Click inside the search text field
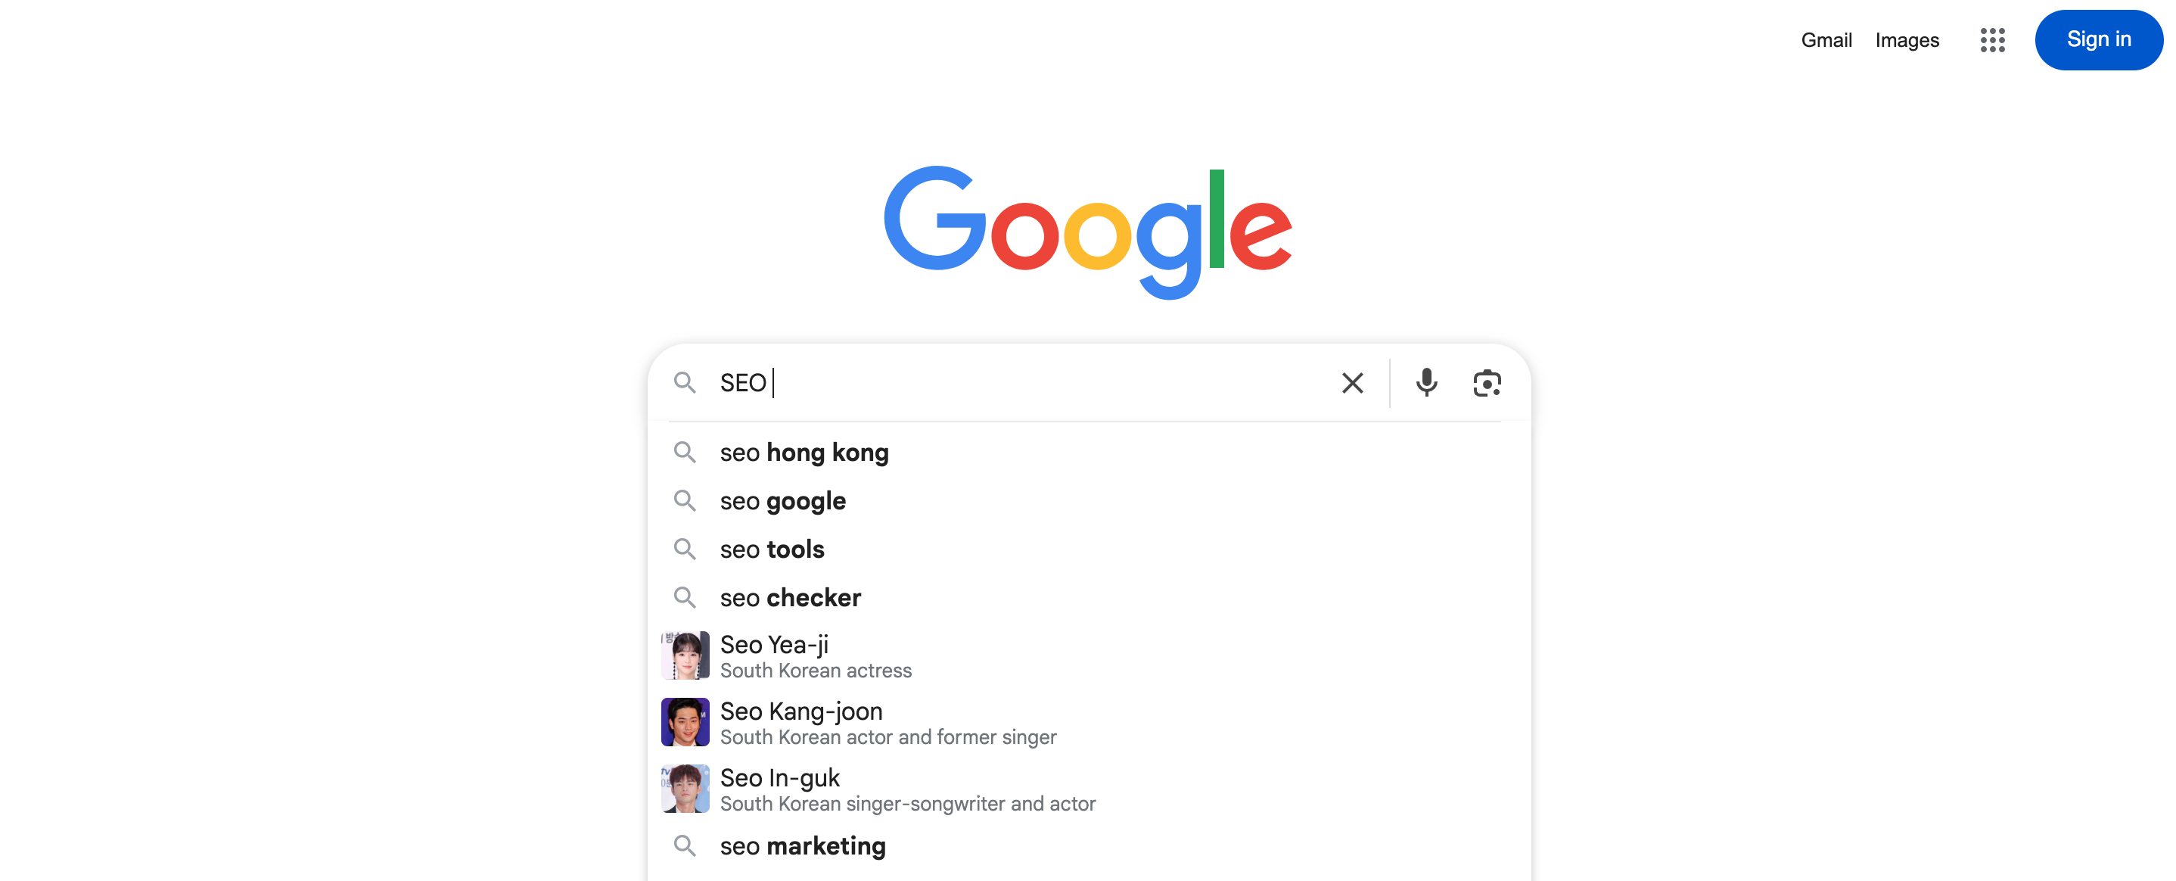Image resolution: width=2176 pixels, height=881 pixels. point(1014,383)
